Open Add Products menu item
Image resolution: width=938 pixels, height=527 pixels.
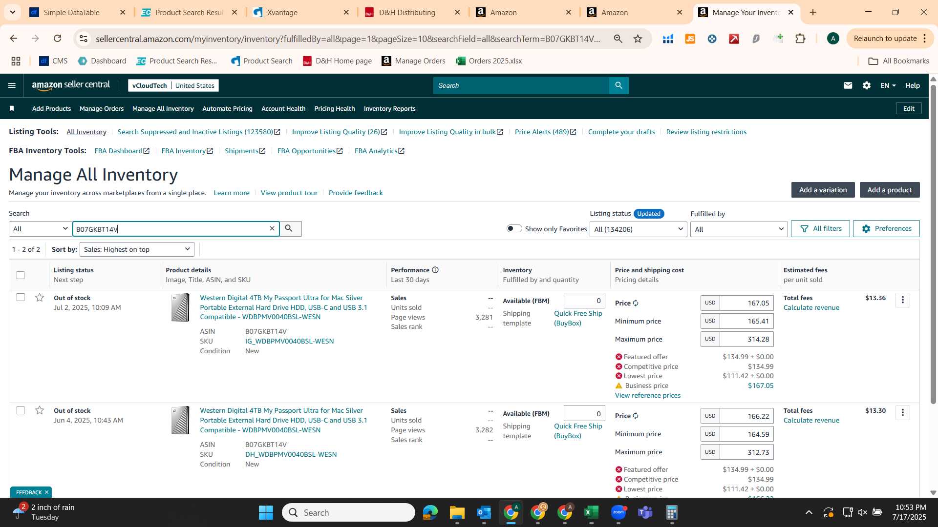[51, 108]
